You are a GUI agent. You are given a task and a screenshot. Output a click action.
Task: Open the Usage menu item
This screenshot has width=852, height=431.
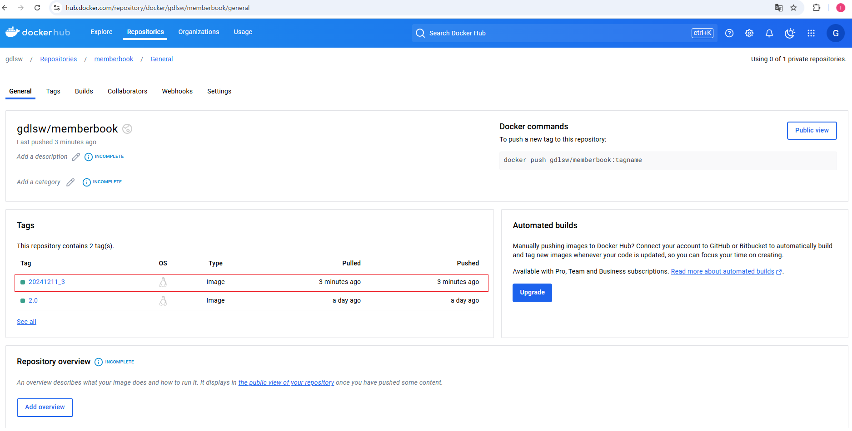coord(243,32)
